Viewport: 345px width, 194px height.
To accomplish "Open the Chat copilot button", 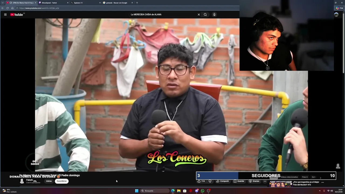I will pyautogui.click(x=339, y=8).
